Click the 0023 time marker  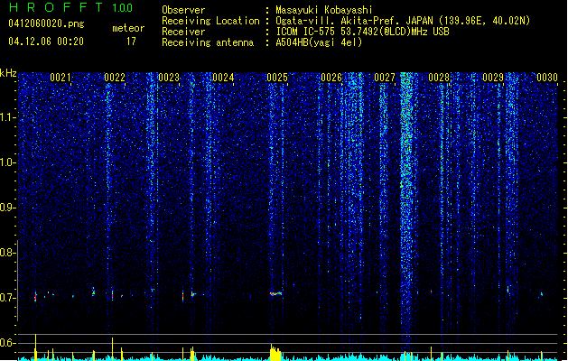coord(169,78)
